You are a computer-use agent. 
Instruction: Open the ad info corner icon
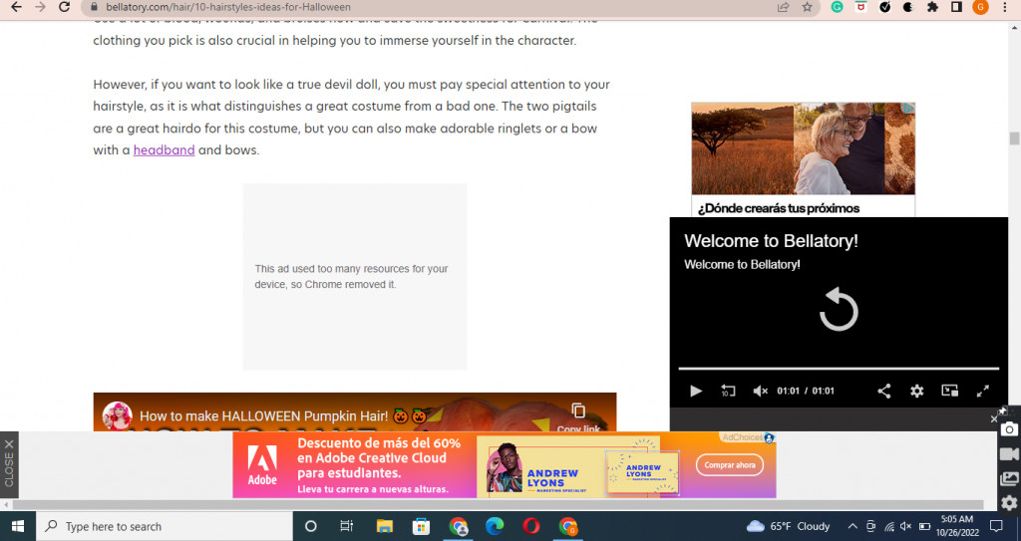909,108
